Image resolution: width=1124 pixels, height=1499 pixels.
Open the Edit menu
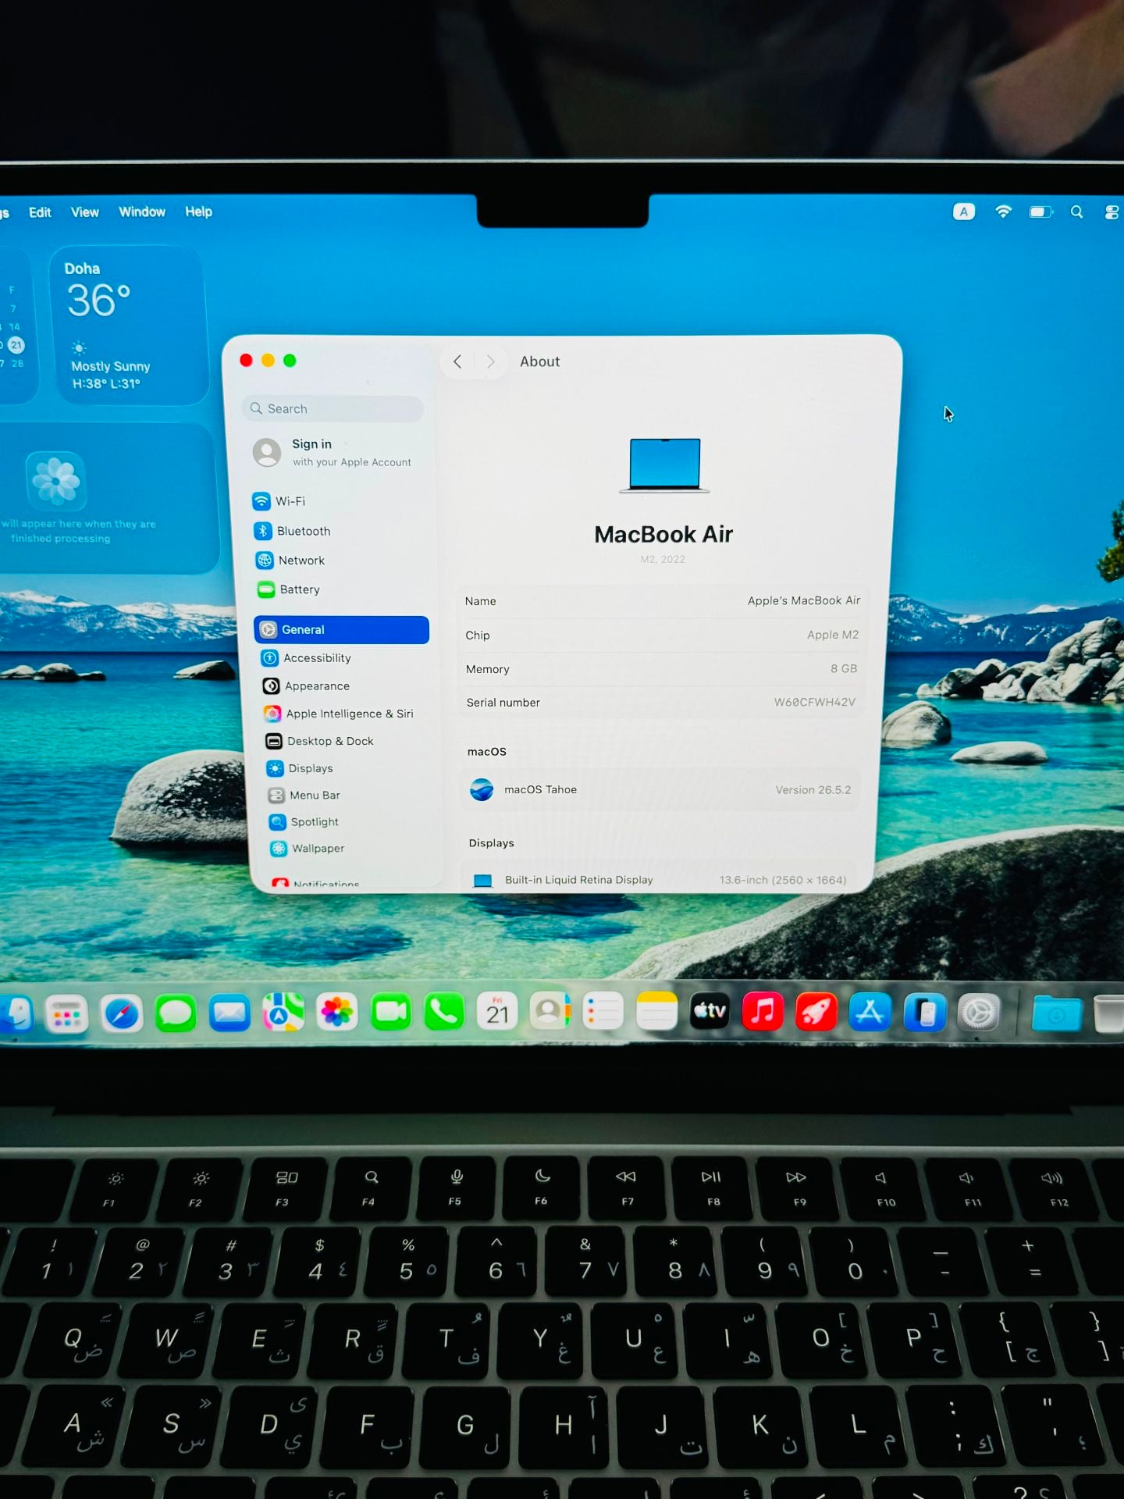pos(40,212)
